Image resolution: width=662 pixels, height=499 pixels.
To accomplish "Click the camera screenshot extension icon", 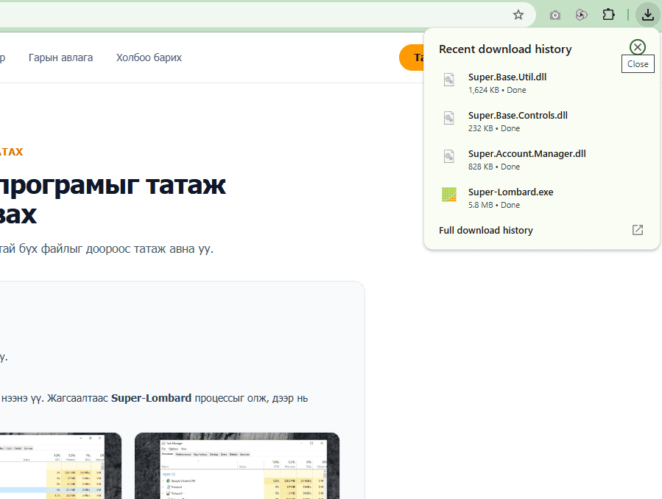I will (x=554, y=15).
